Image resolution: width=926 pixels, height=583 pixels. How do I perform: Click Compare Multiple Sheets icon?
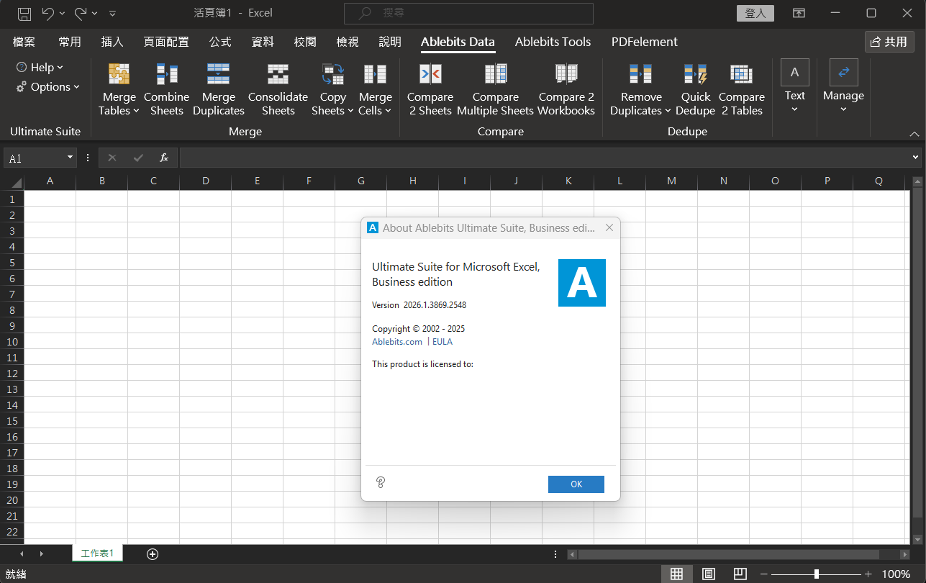click(x=495, y=75)
